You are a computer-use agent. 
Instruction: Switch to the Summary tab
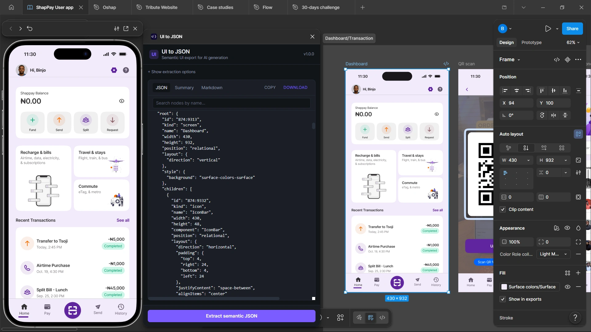tap(184, 88)
